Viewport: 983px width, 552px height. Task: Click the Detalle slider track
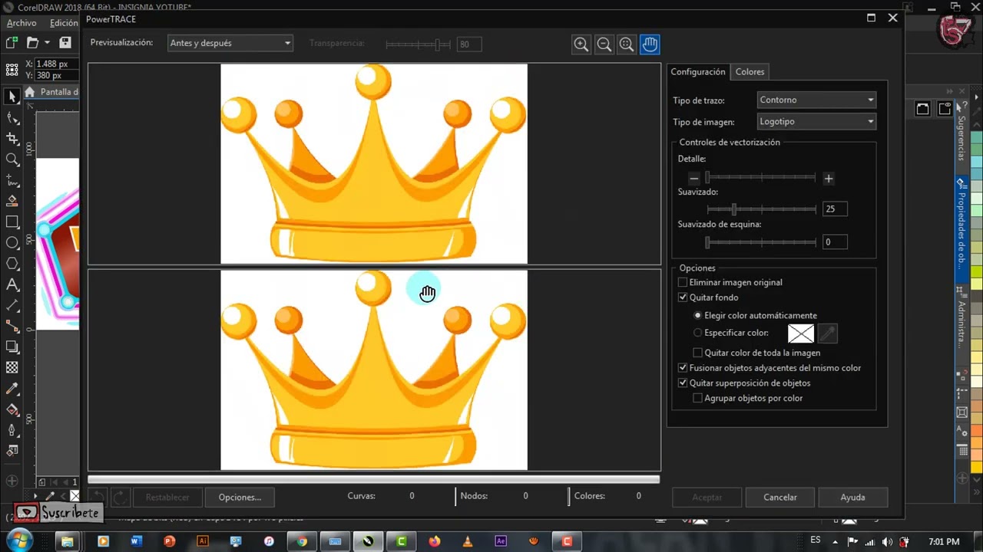tap(761, 177)
